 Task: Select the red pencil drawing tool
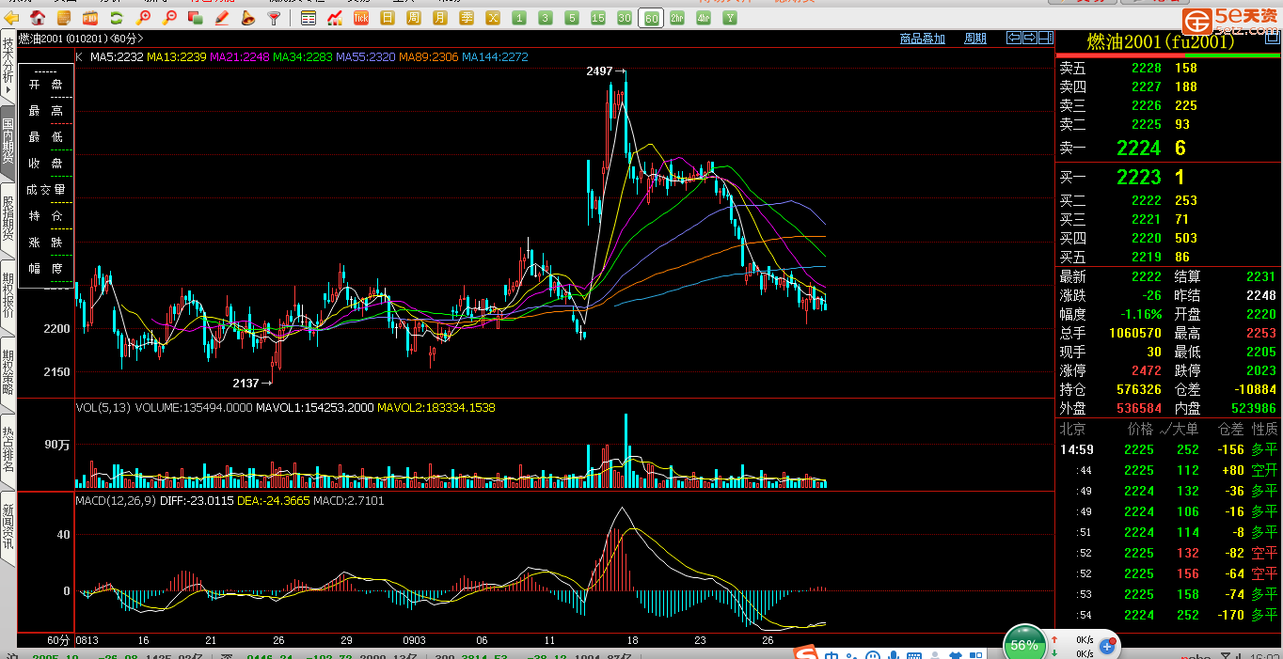[222, 18]
